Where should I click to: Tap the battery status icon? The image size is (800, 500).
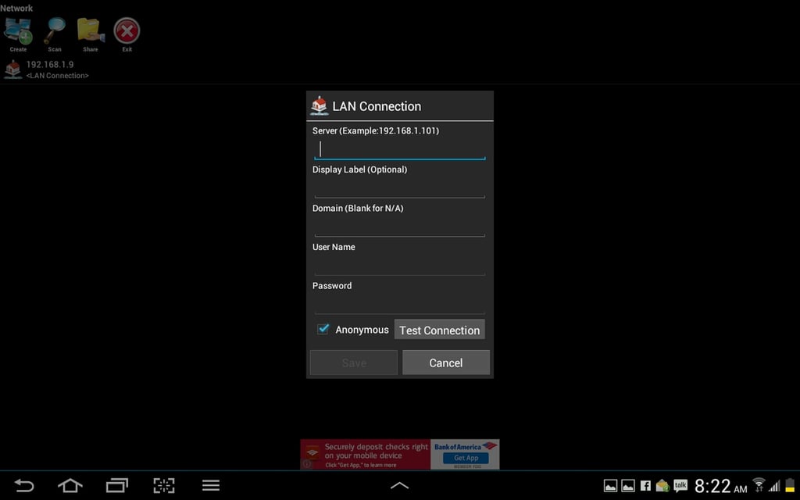(790, 485)
